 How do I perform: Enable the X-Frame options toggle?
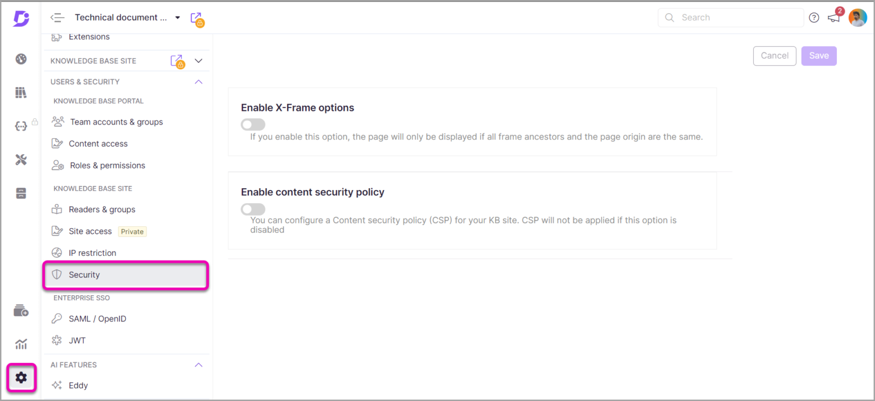253,125
